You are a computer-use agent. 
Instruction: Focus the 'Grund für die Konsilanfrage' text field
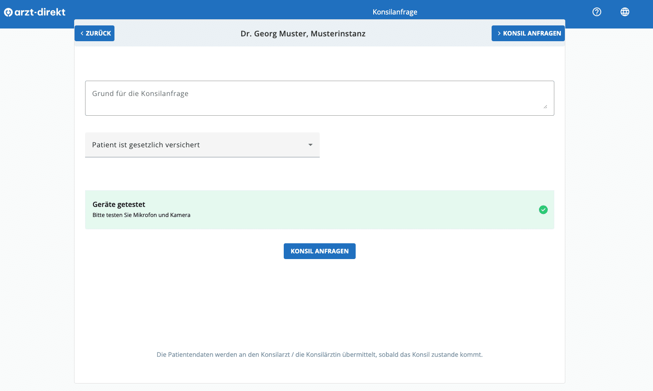tap(320, 98)
